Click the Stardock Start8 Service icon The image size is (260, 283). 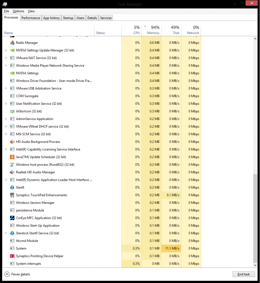pyautogui.click(x=12, y=233)
